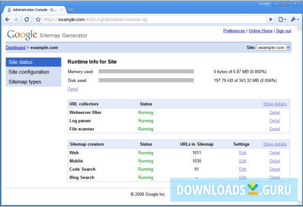
Task: Maximize the browser window
Action: (284, 4)
